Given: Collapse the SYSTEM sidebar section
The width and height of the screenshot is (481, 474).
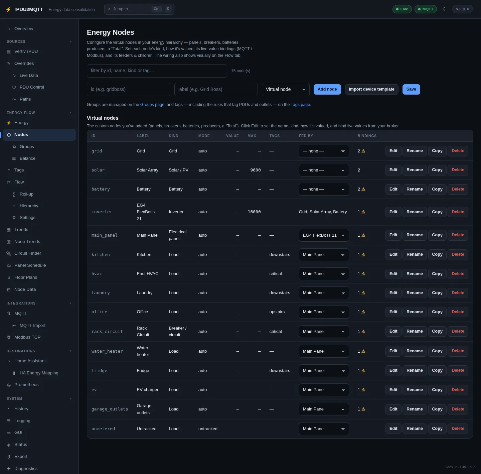Looking at the screenshot, I should (x=70, y=398).
